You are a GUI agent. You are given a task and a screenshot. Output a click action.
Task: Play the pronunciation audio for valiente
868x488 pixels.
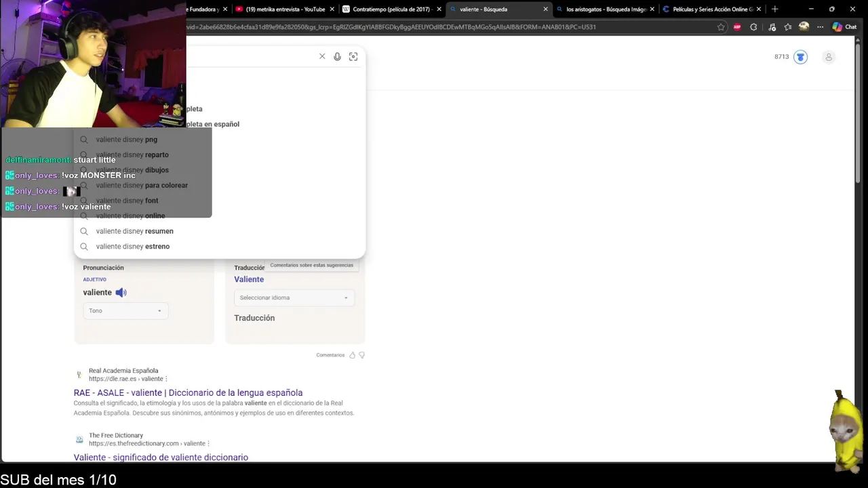click(121, 292)
